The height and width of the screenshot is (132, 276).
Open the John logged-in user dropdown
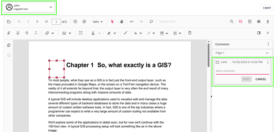coord(29,7)
